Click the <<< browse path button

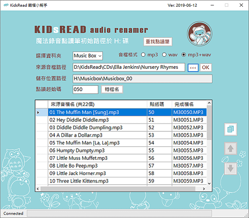point(193,68)
